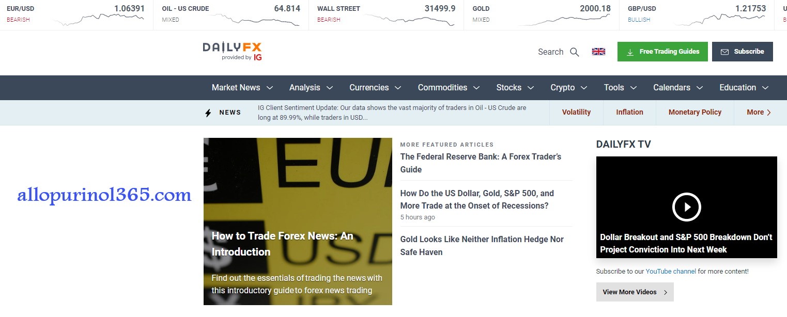Open the Tools menu
This screenshot has width=787, height=317.
pyautogui.click(x=614, y=88)
